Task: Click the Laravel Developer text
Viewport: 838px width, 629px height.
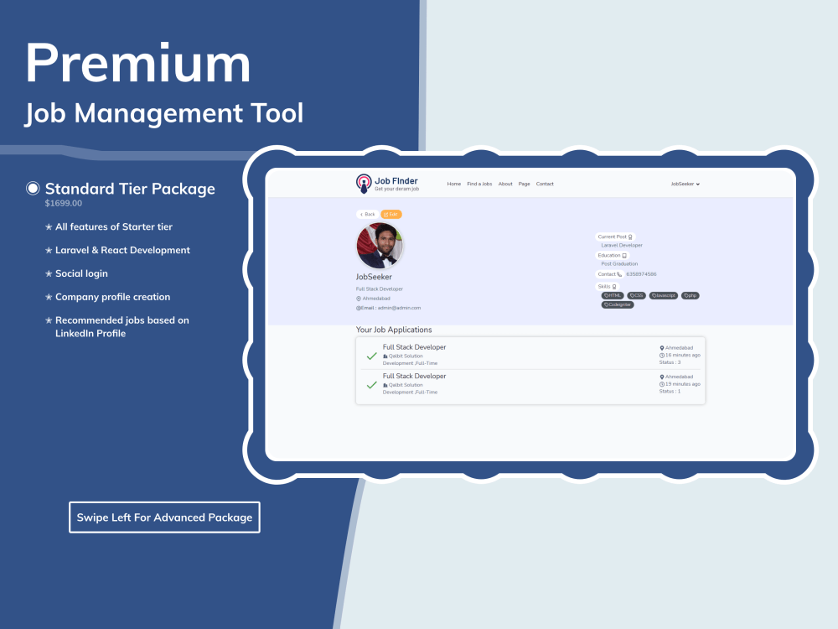Action: 622,246
